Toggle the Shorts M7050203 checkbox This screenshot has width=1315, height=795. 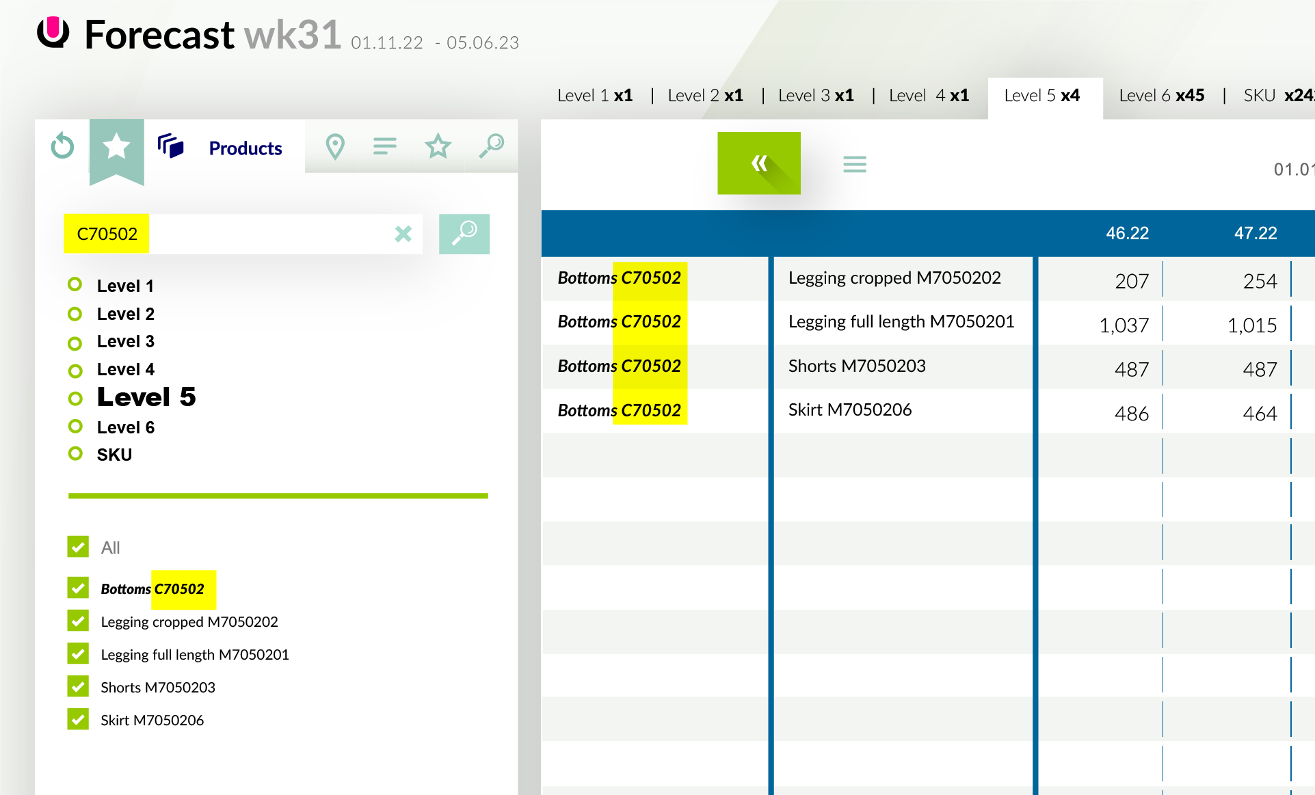coord(78,686)
